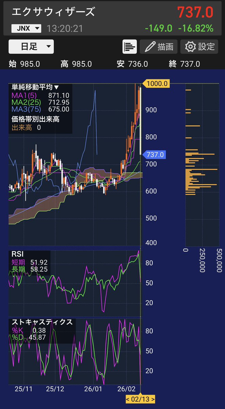Click the 高 985.0 high value
Viewport: 225px width, 409px height.
[76, 64]
